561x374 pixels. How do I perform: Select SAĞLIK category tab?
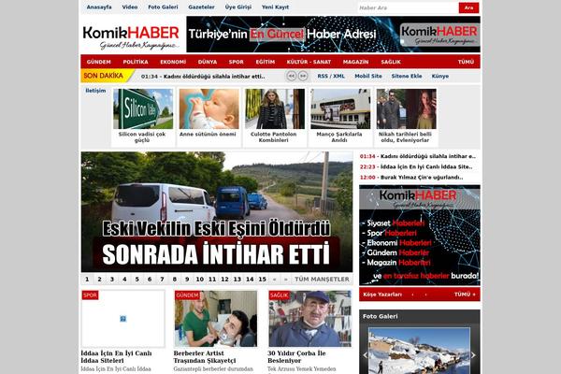[391, 62]
